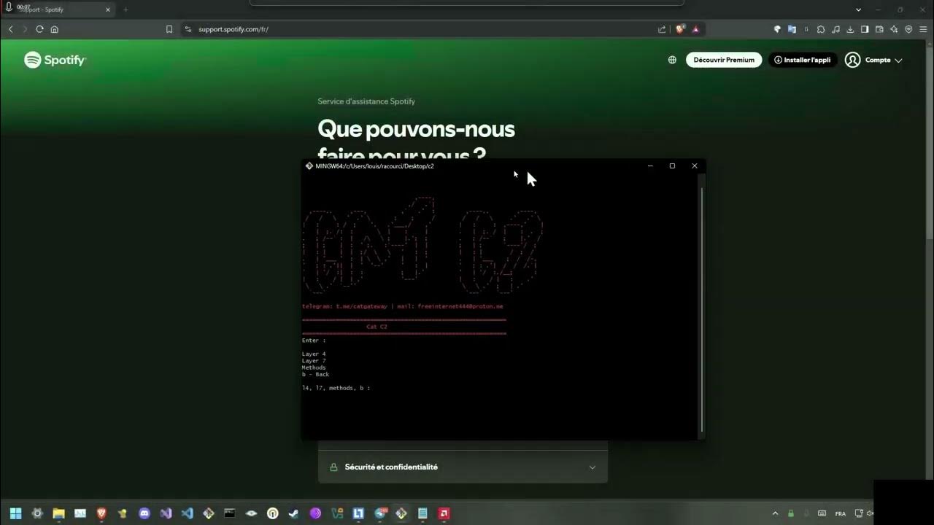Screen dimensions: 934x525
Task: Toggle the browser sidebar panel icon
Action: pos(865,29)
